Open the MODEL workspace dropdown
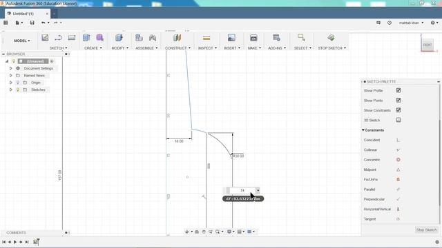This screenshot has height=248, width=442. coord(22,41)
